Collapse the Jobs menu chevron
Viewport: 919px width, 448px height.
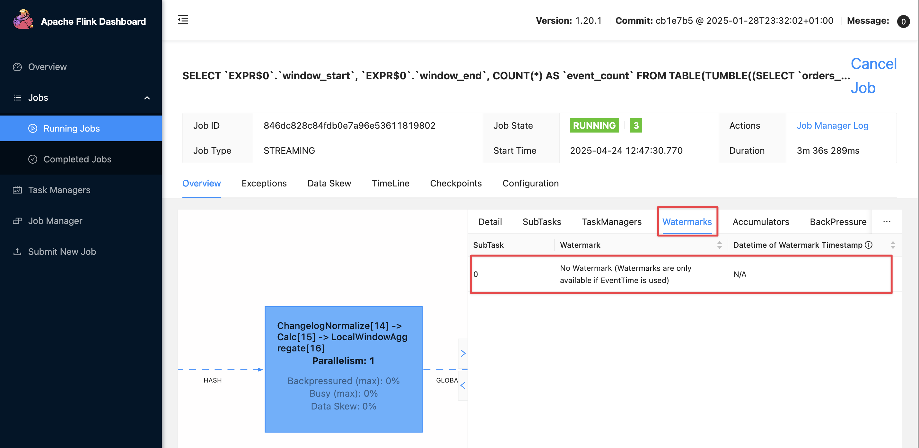tap(147, 98)
